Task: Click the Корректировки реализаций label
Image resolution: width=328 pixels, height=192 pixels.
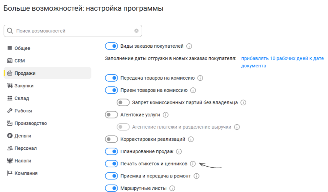Action: coord(153,139)
